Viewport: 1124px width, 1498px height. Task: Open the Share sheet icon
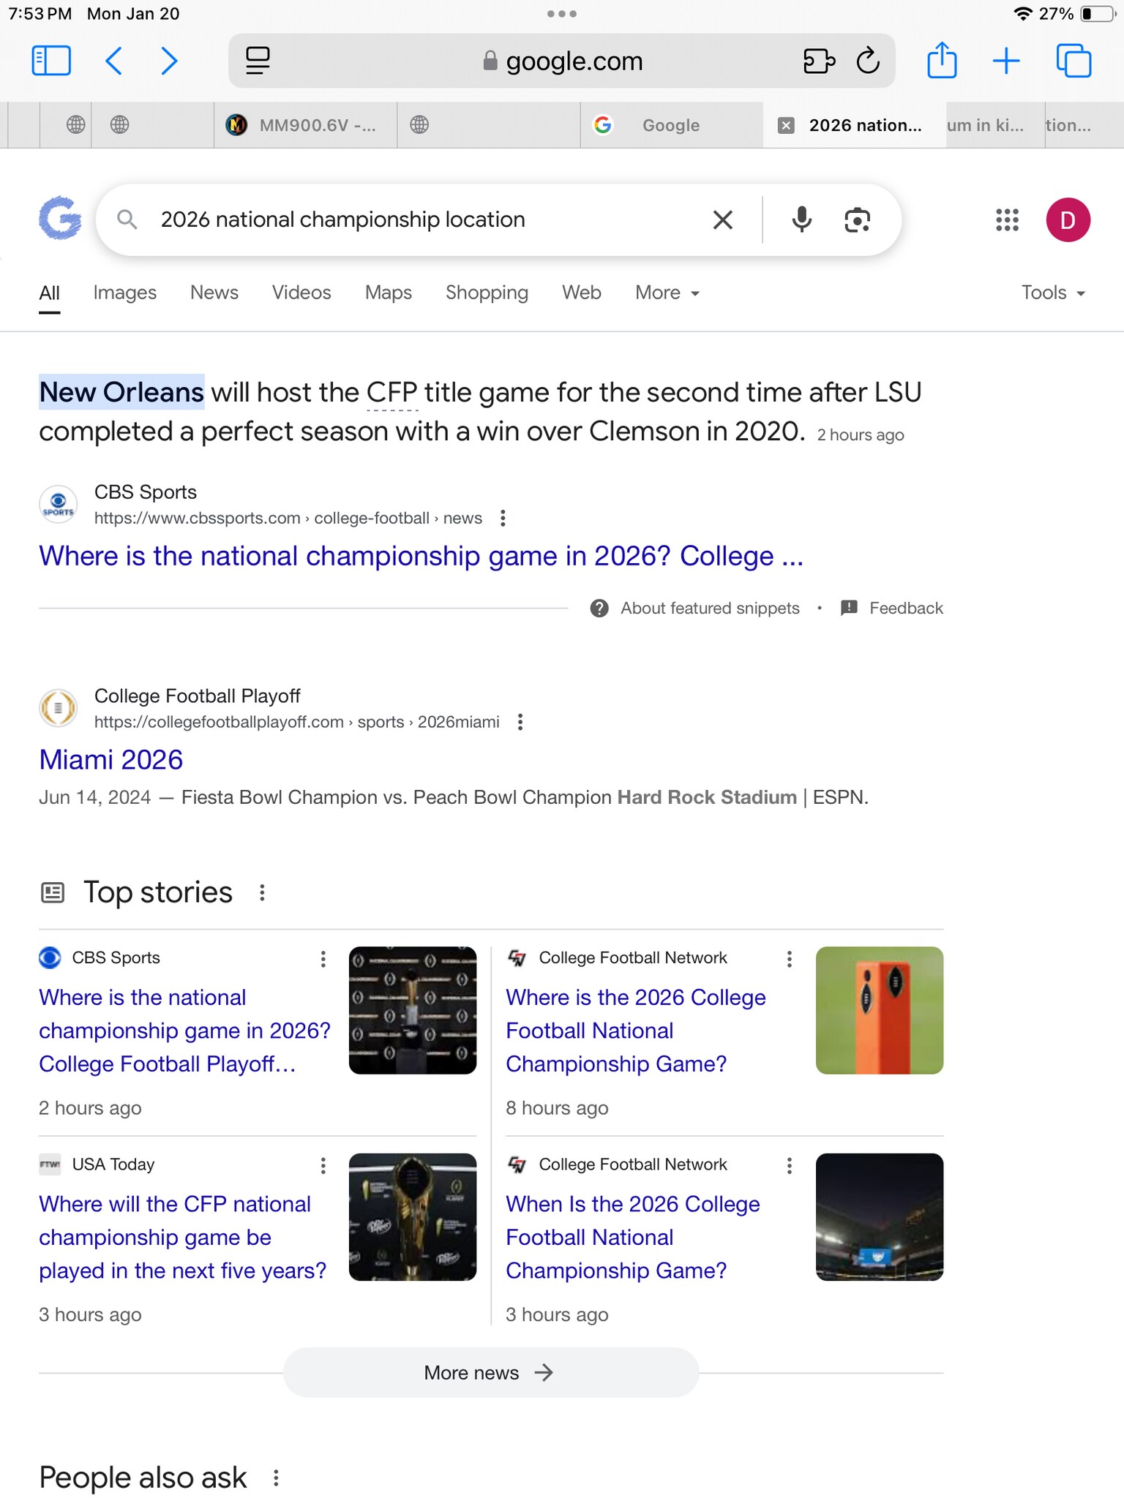point(942,61)
